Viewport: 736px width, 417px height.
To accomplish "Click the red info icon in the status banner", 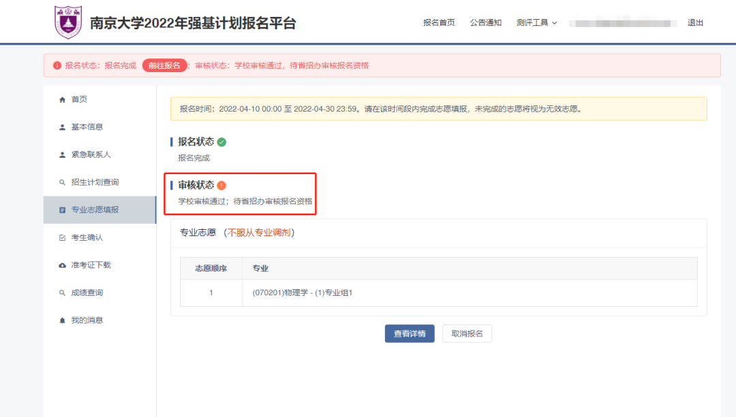I will 57,65.
